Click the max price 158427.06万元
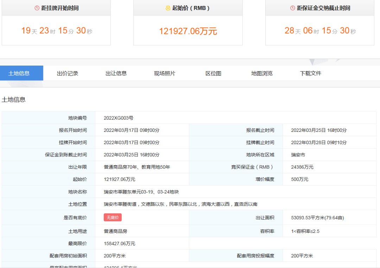 coord(120,243)
